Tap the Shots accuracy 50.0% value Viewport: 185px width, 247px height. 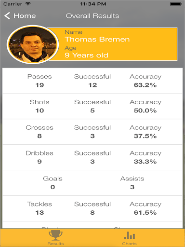tap(145, 110)
